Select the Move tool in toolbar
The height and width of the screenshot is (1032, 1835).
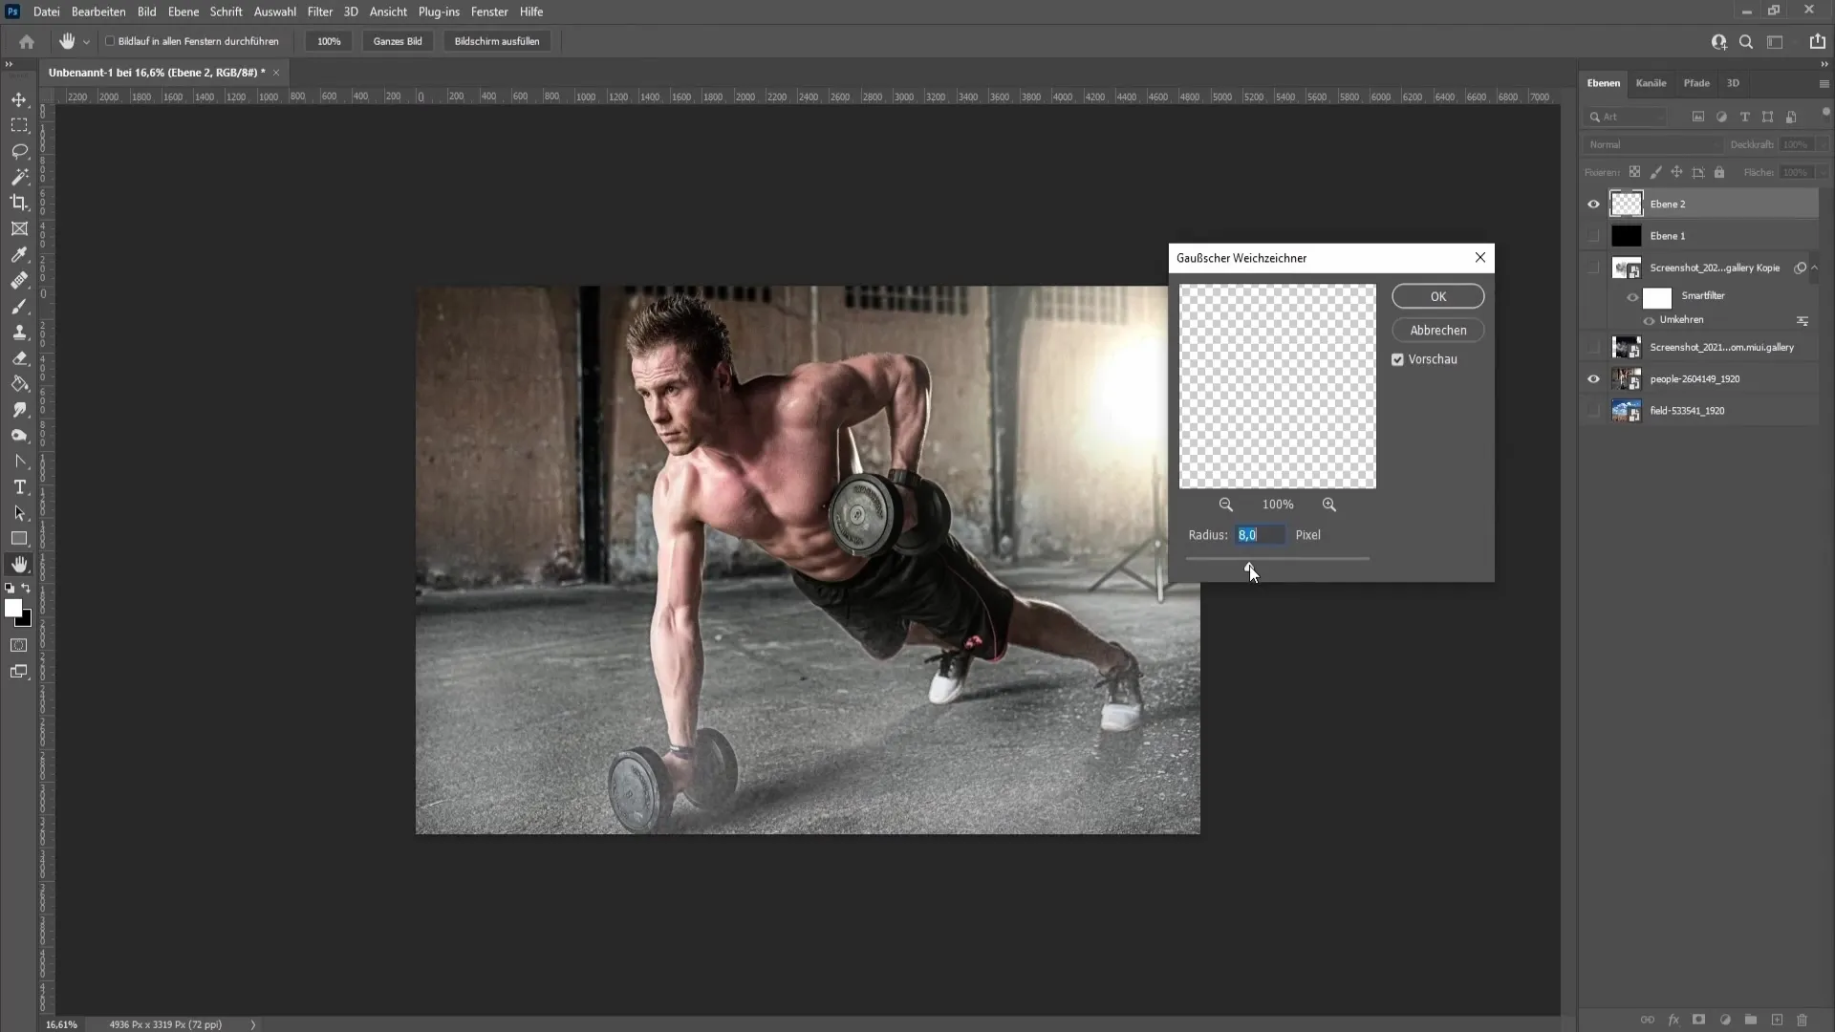19,98
